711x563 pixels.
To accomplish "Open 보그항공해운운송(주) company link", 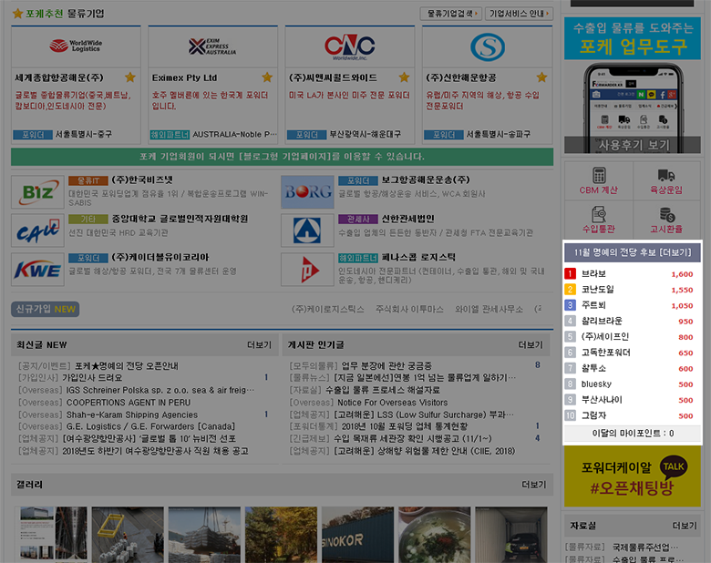I will coord(426,180).
